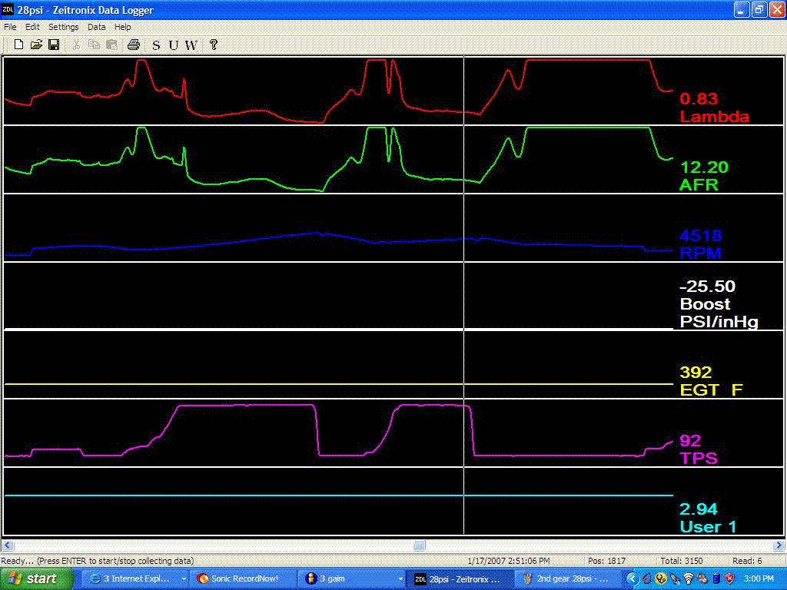787x590 pixels.
Task: Open the Help menu
Action: [x=122, y=27]
